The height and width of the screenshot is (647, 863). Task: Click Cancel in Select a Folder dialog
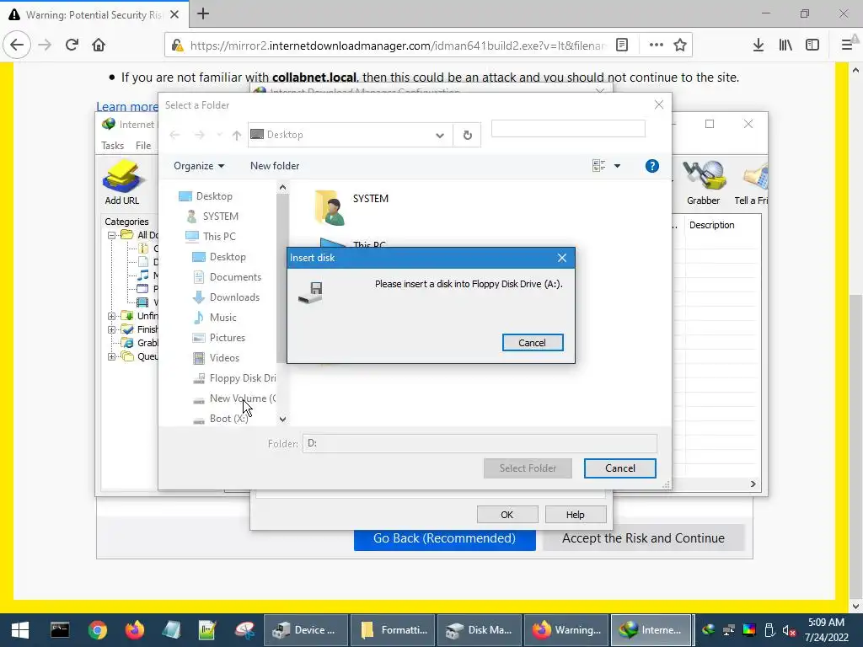(x=619, y=468)
